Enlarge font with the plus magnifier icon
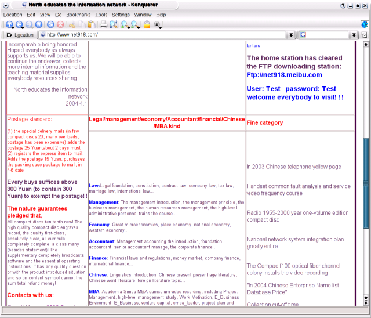Image resolution: width=371 pixels, height=318 pixels. (x=125, y=24)
